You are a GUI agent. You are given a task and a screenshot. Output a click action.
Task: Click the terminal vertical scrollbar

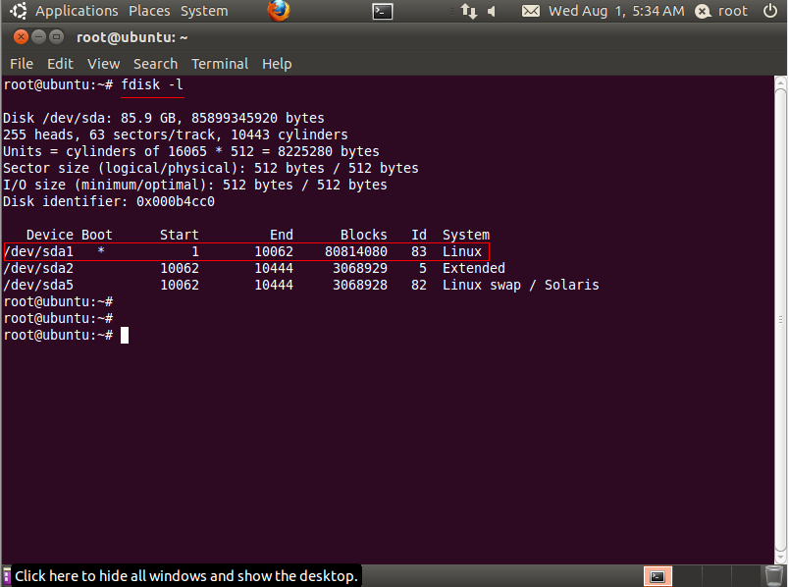click(x=780, y=320)
